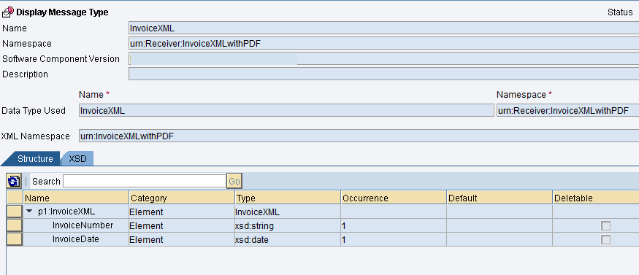
Task: Select row header of InvoiceDate row
Action: (x=15, y=239)
